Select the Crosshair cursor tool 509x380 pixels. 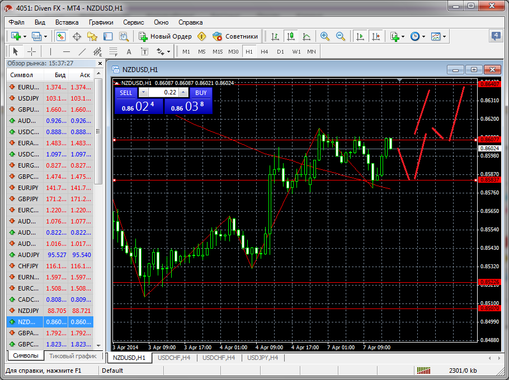32,51
